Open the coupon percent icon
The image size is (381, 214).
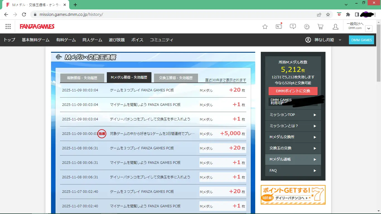pos(279,26)
